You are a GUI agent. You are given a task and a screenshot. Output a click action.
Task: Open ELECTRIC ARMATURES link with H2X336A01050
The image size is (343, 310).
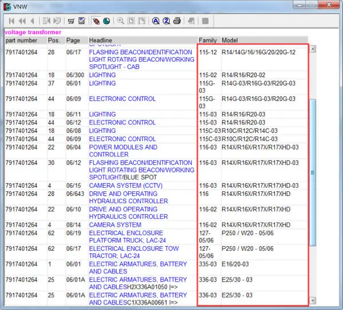[x=138, y=283]
